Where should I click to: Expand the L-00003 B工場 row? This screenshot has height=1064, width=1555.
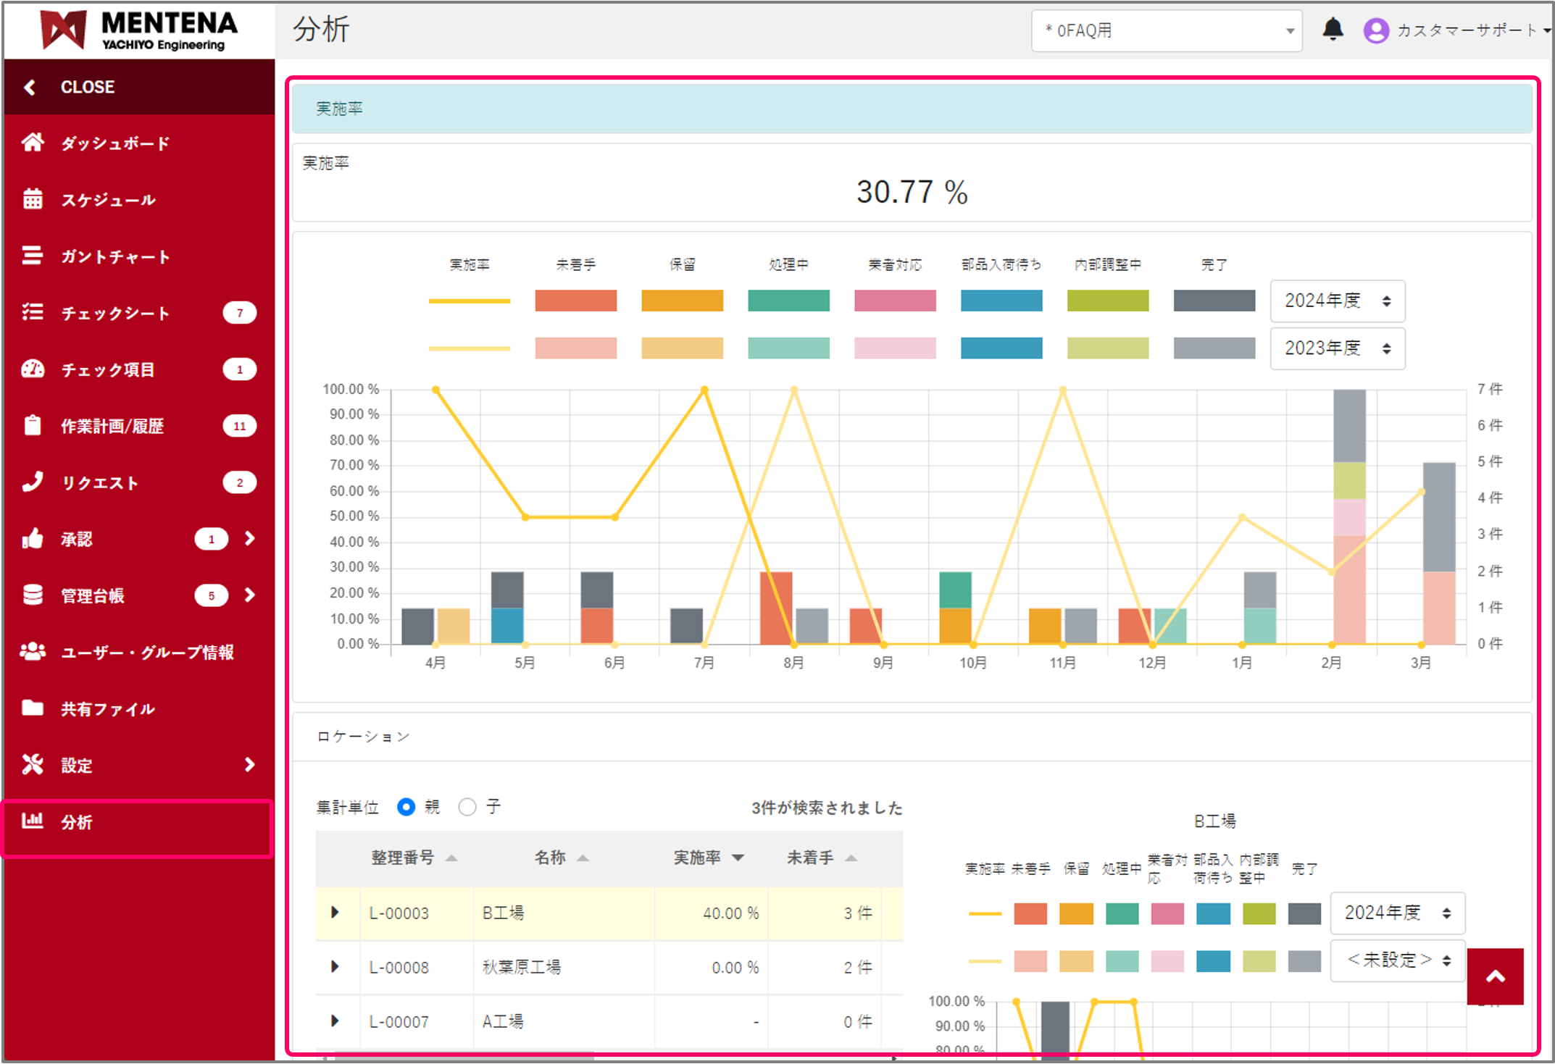(x=335, y=913)
